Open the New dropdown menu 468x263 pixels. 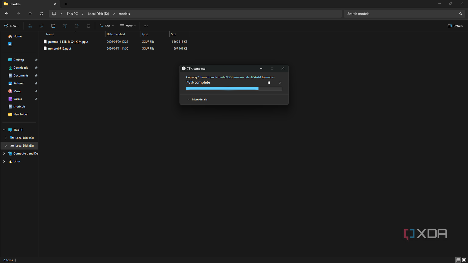point(12,26)
